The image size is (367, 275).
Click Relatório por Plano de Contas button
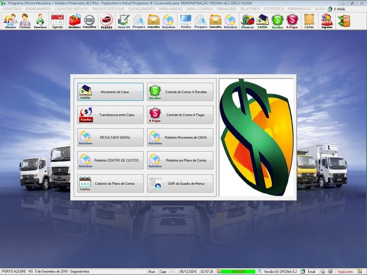point(180,160)
